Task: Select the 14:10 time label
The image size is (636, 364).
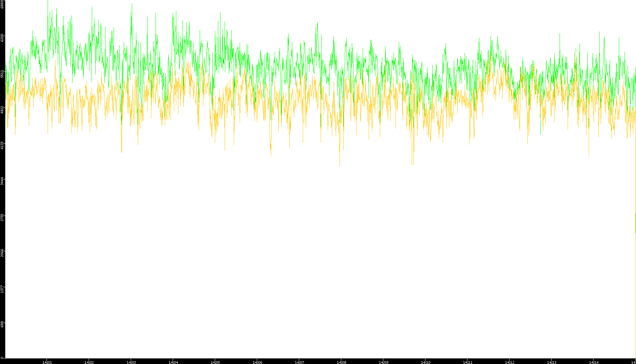Action: click(x=425, y=362)
